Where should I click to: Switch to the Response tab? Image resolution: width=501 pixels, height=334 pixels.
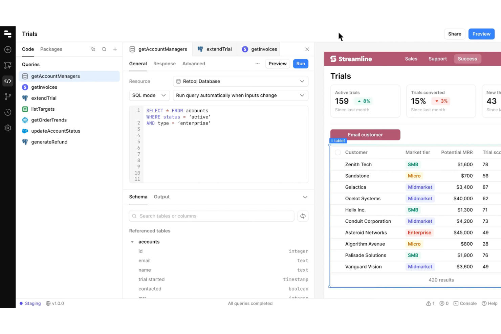tap(165, 64)
